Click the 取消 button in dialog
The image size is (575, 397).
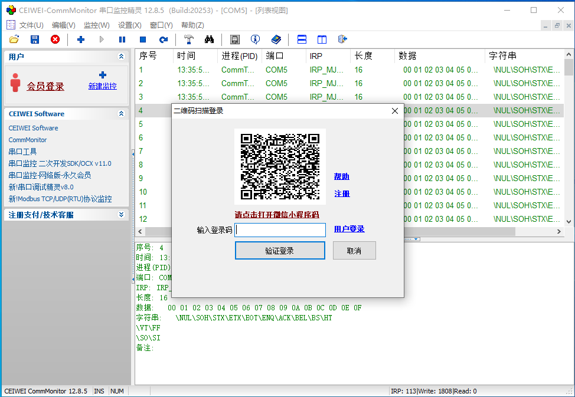[x=354, y=251]
